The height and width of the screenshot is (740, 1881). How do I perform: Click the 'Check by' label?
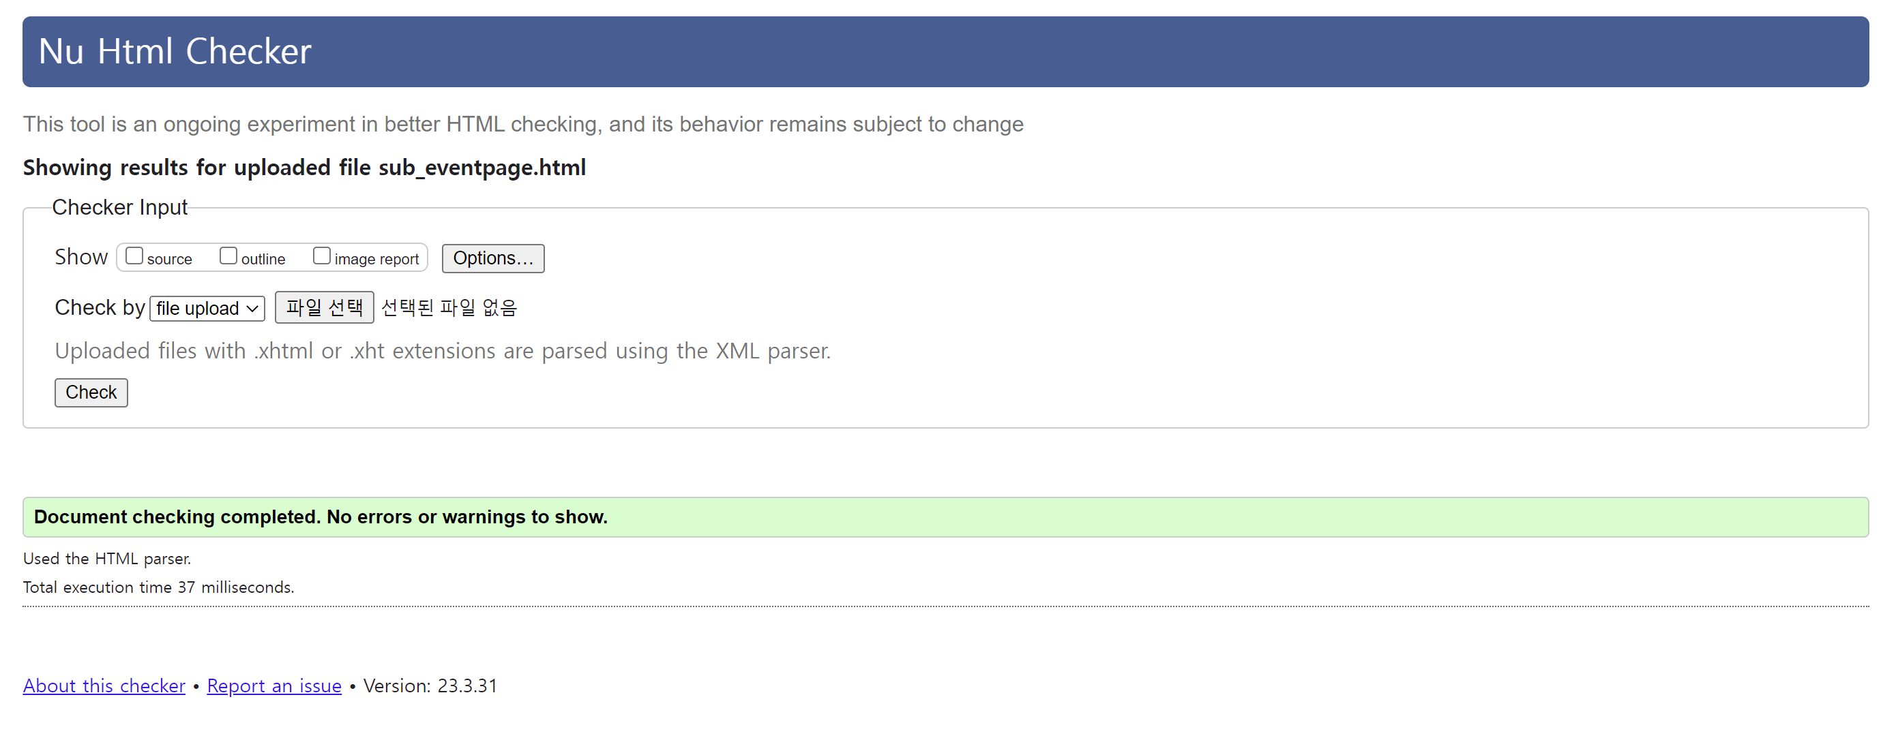[x=100, y=308]
